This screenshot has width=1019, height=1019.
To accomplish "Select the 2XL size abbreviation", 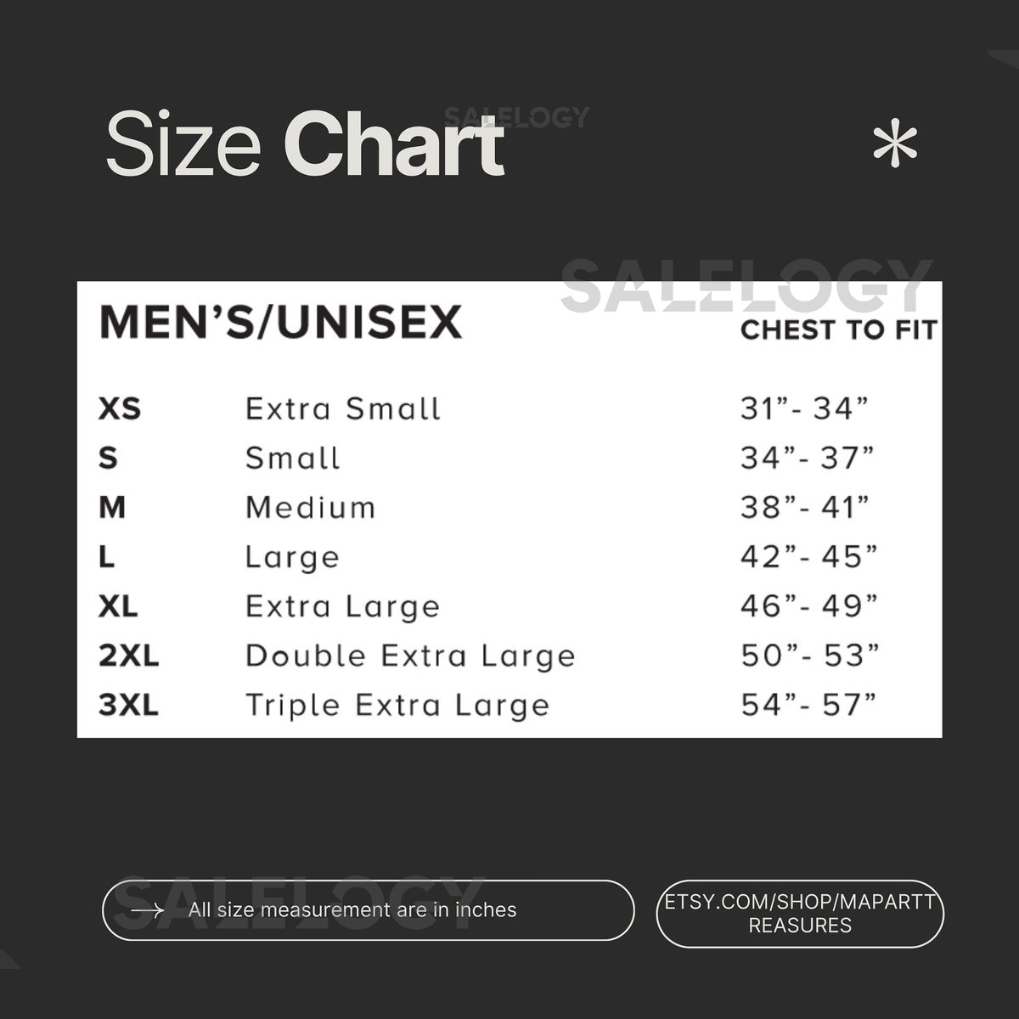I will (x=128, y=656).
